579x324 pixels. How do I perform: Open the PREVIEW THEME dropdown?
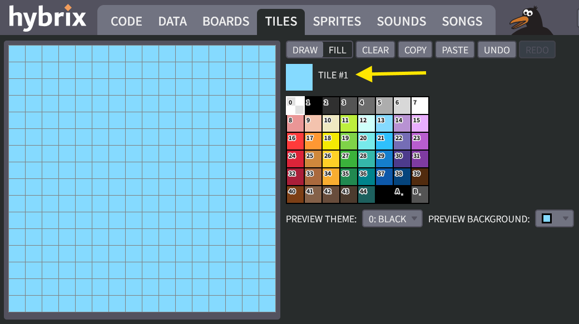[392, 218]
